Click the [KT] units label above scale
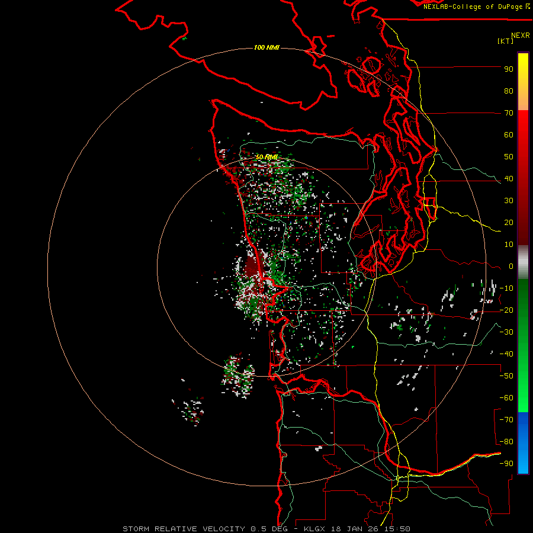Screen dimensions: 533x533 (506, 41)
